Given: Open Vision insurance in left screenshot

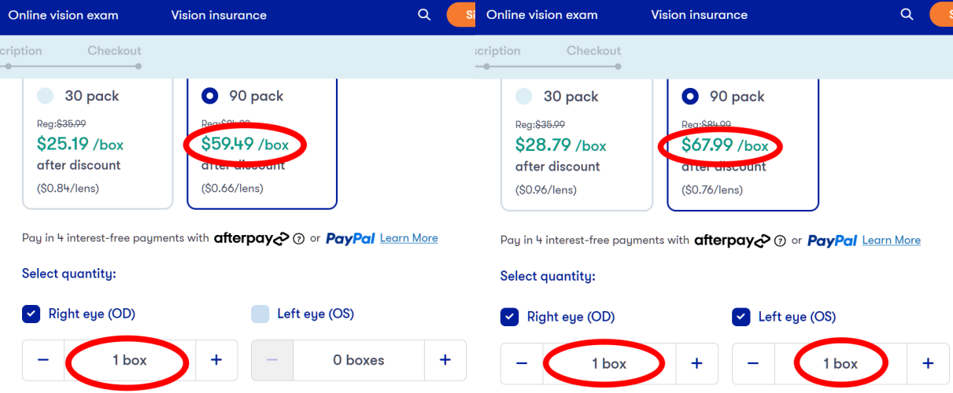Looking at the screenshot, I should click(219, 15).
